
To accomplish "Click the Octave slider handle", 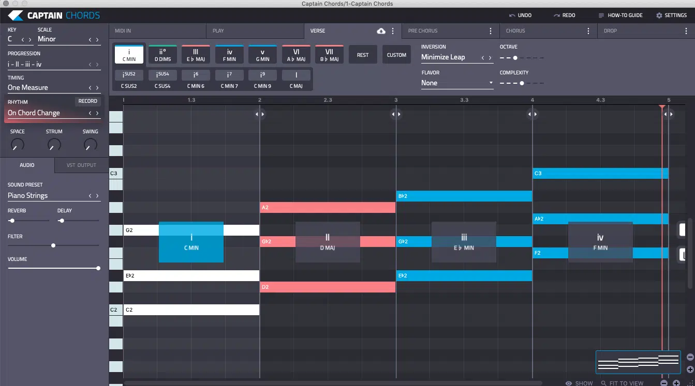I will (515, 58).
